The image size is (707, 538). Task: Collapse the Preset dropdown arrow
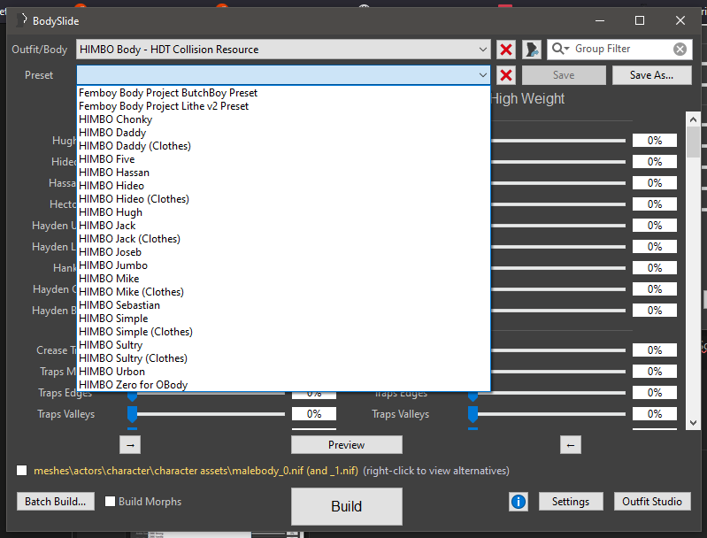(483, 75)
